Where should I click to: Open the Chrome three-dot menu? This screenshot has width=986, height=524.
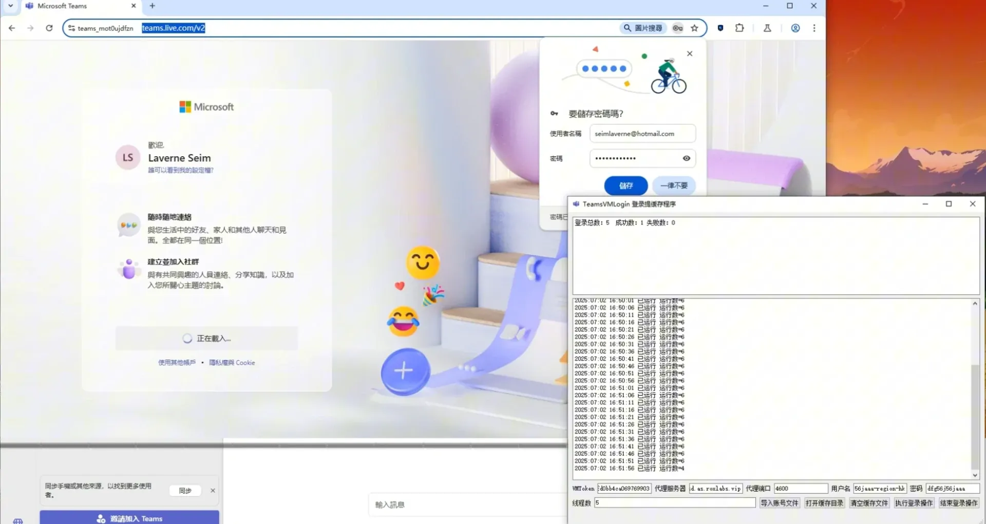pyautogui.click(x=814, y=28)
